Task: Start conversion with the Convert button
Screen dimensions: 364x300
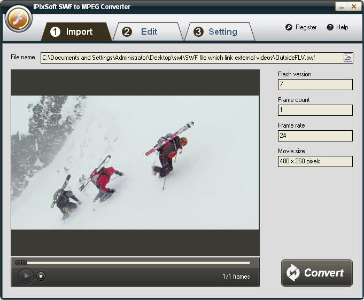Action: [x=317, y=273]
